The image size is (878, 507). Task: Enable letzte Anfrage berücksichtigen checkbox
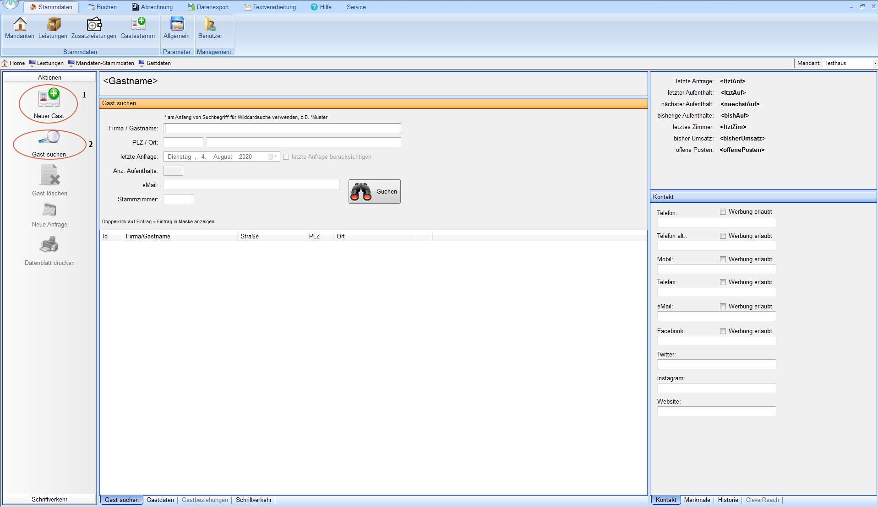[x=286, y=157]
